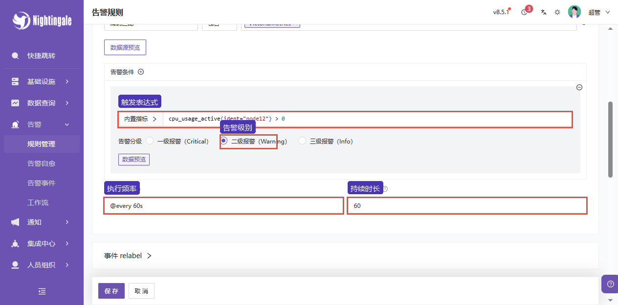Click the page vertical scrollbar thumb
The width and height of the screenshot is (618, 305).
[610, 140]
